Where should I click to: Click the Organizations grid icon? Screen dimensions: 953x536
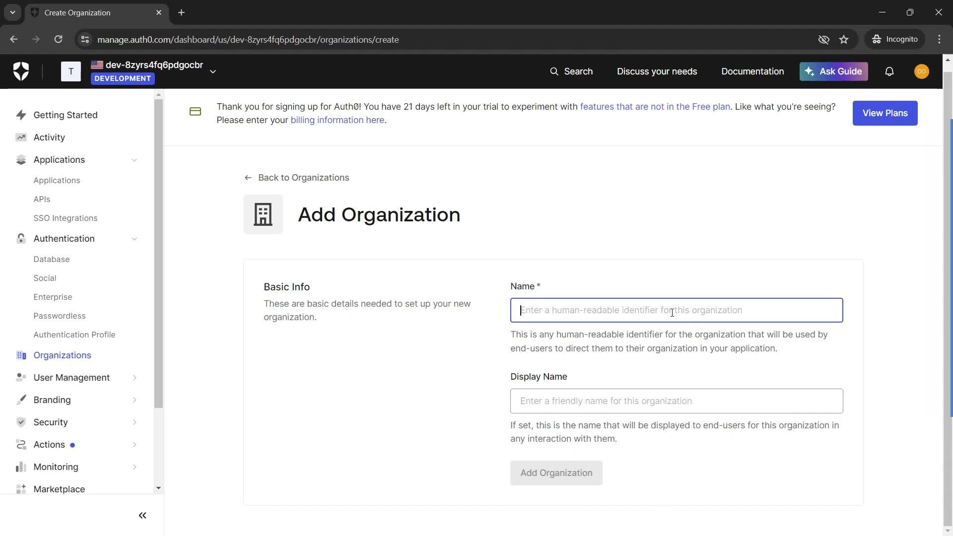21,355
